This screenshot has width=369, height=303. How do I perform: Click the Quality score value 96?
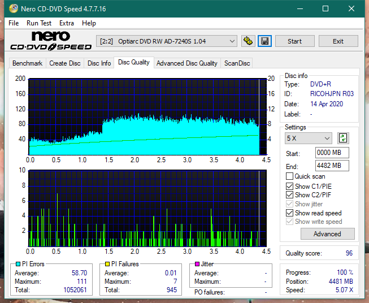tap(349, 253)
